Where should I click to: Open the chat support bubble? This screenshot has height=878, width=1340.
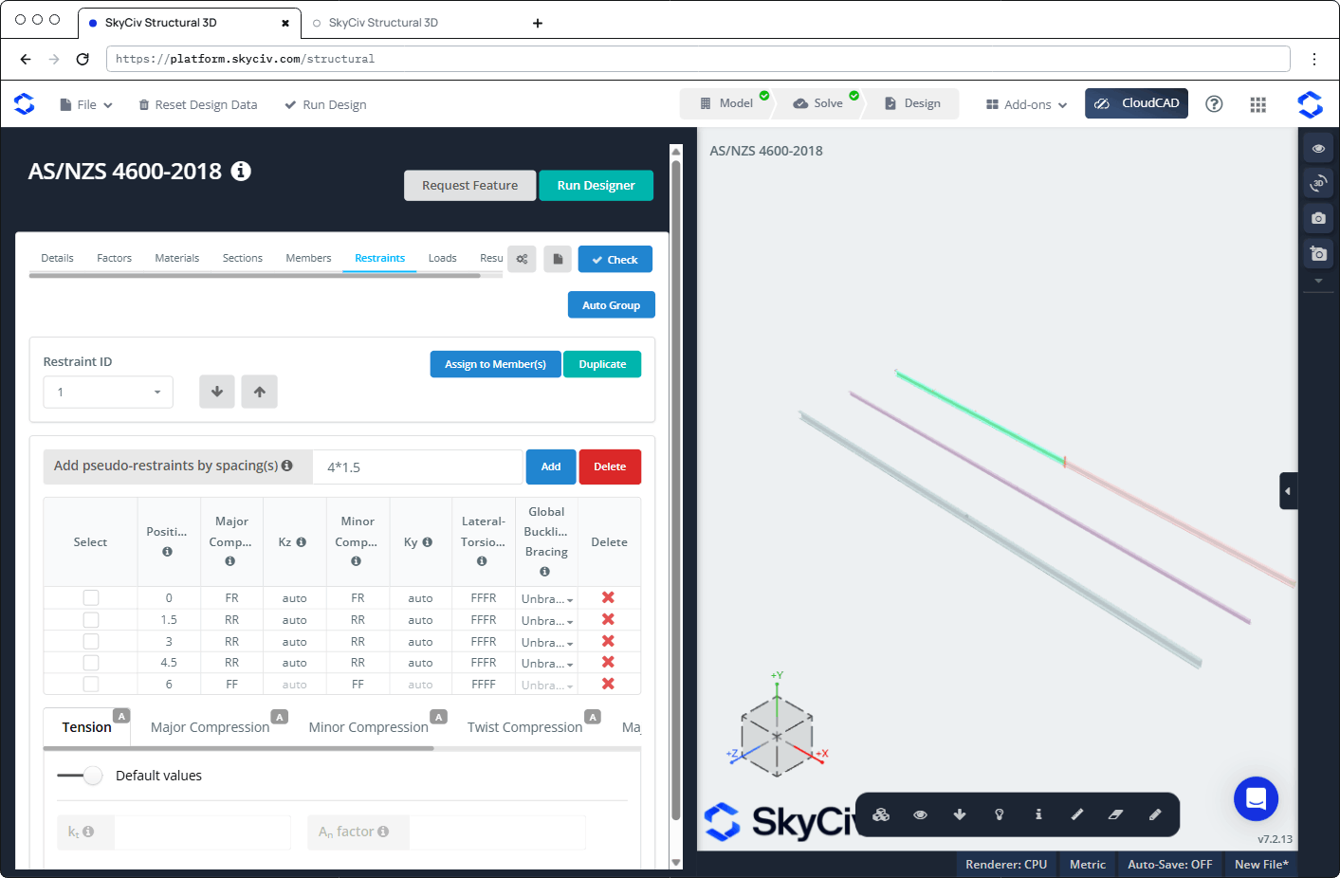(1256, 798)
